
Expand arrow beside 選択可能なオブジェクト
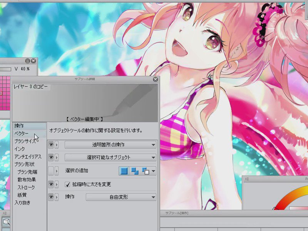[x=57, y=157]
